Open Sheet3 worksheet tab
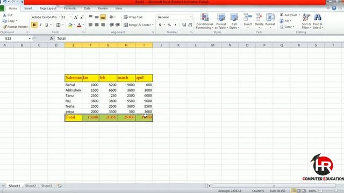 [x=47, y=186]
